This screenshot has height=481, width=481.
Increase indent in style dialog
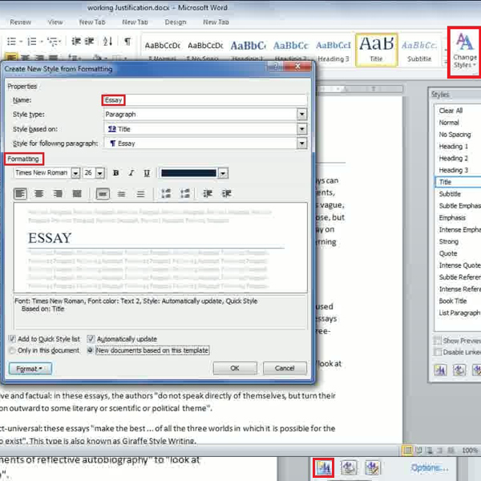[x=227, y=193]
